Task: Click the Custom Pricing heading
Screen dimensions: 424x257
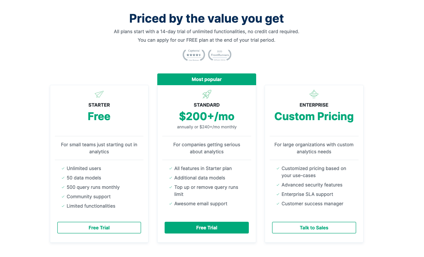Action: 314,117
